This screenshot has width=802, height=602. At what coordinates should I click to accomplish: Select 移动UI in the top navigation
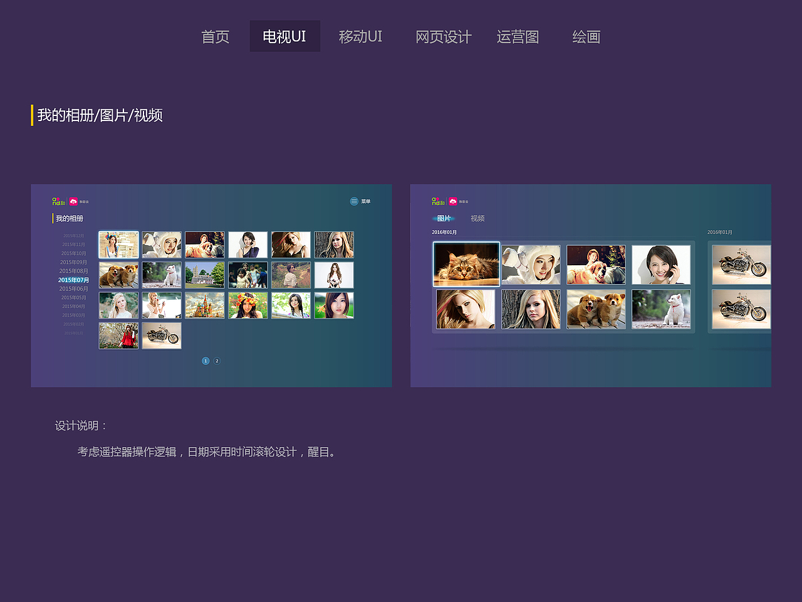point(361,36)
